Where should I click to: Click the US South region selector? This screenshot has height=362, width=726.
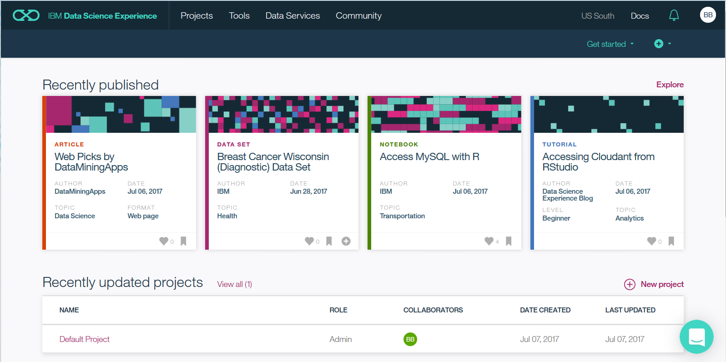[598, 16]
